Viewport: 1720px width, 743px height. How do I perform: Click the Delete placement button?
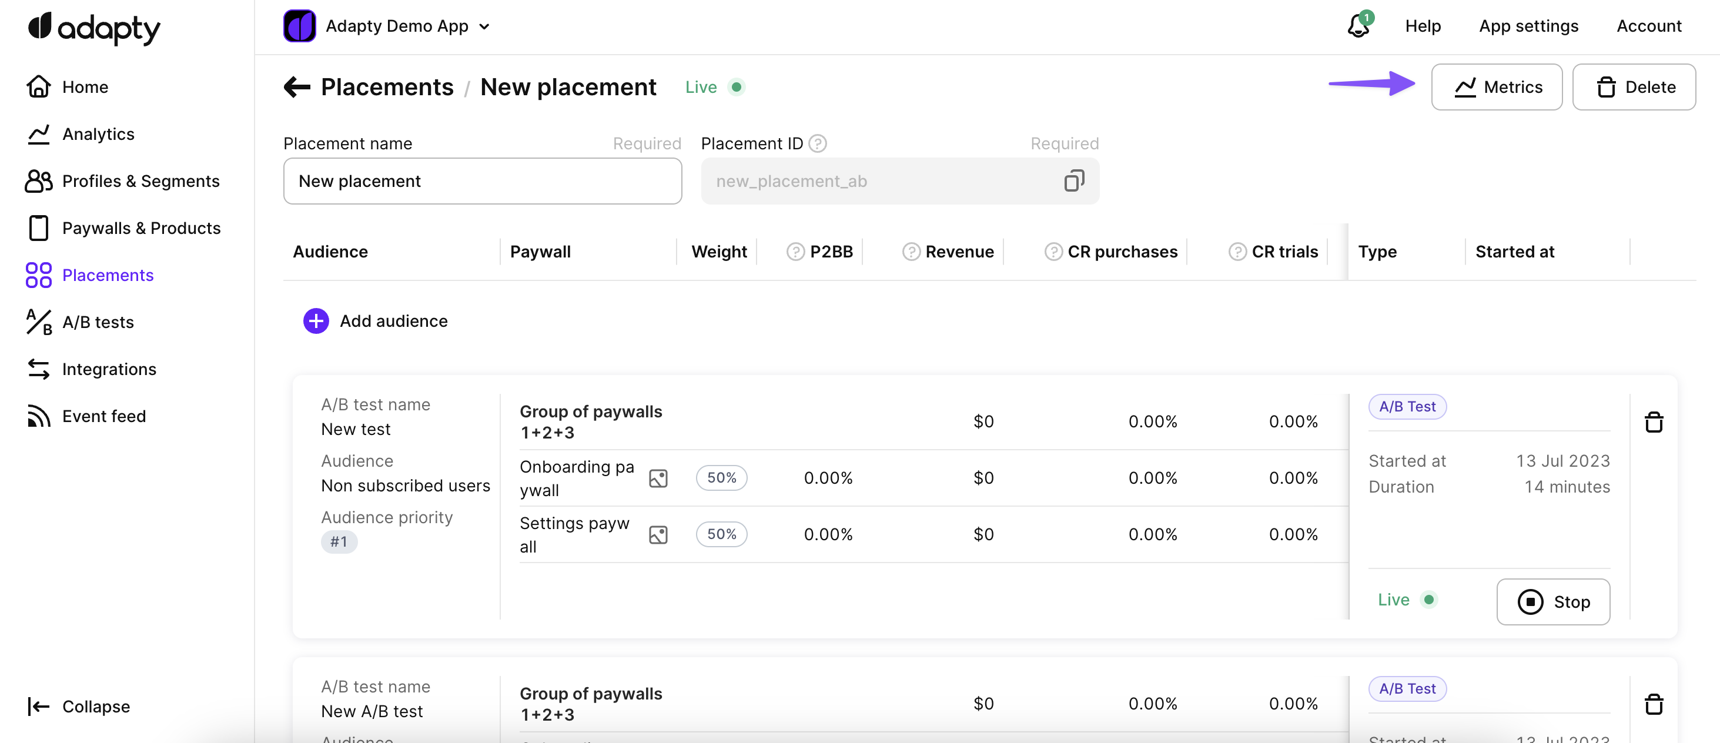[x=1633, y=87]
